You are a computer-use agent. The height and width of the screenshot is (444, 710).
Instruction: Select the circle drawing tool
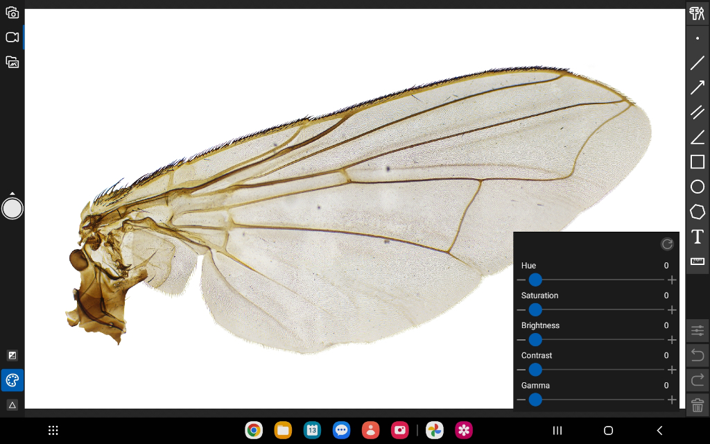coord(698,187)
